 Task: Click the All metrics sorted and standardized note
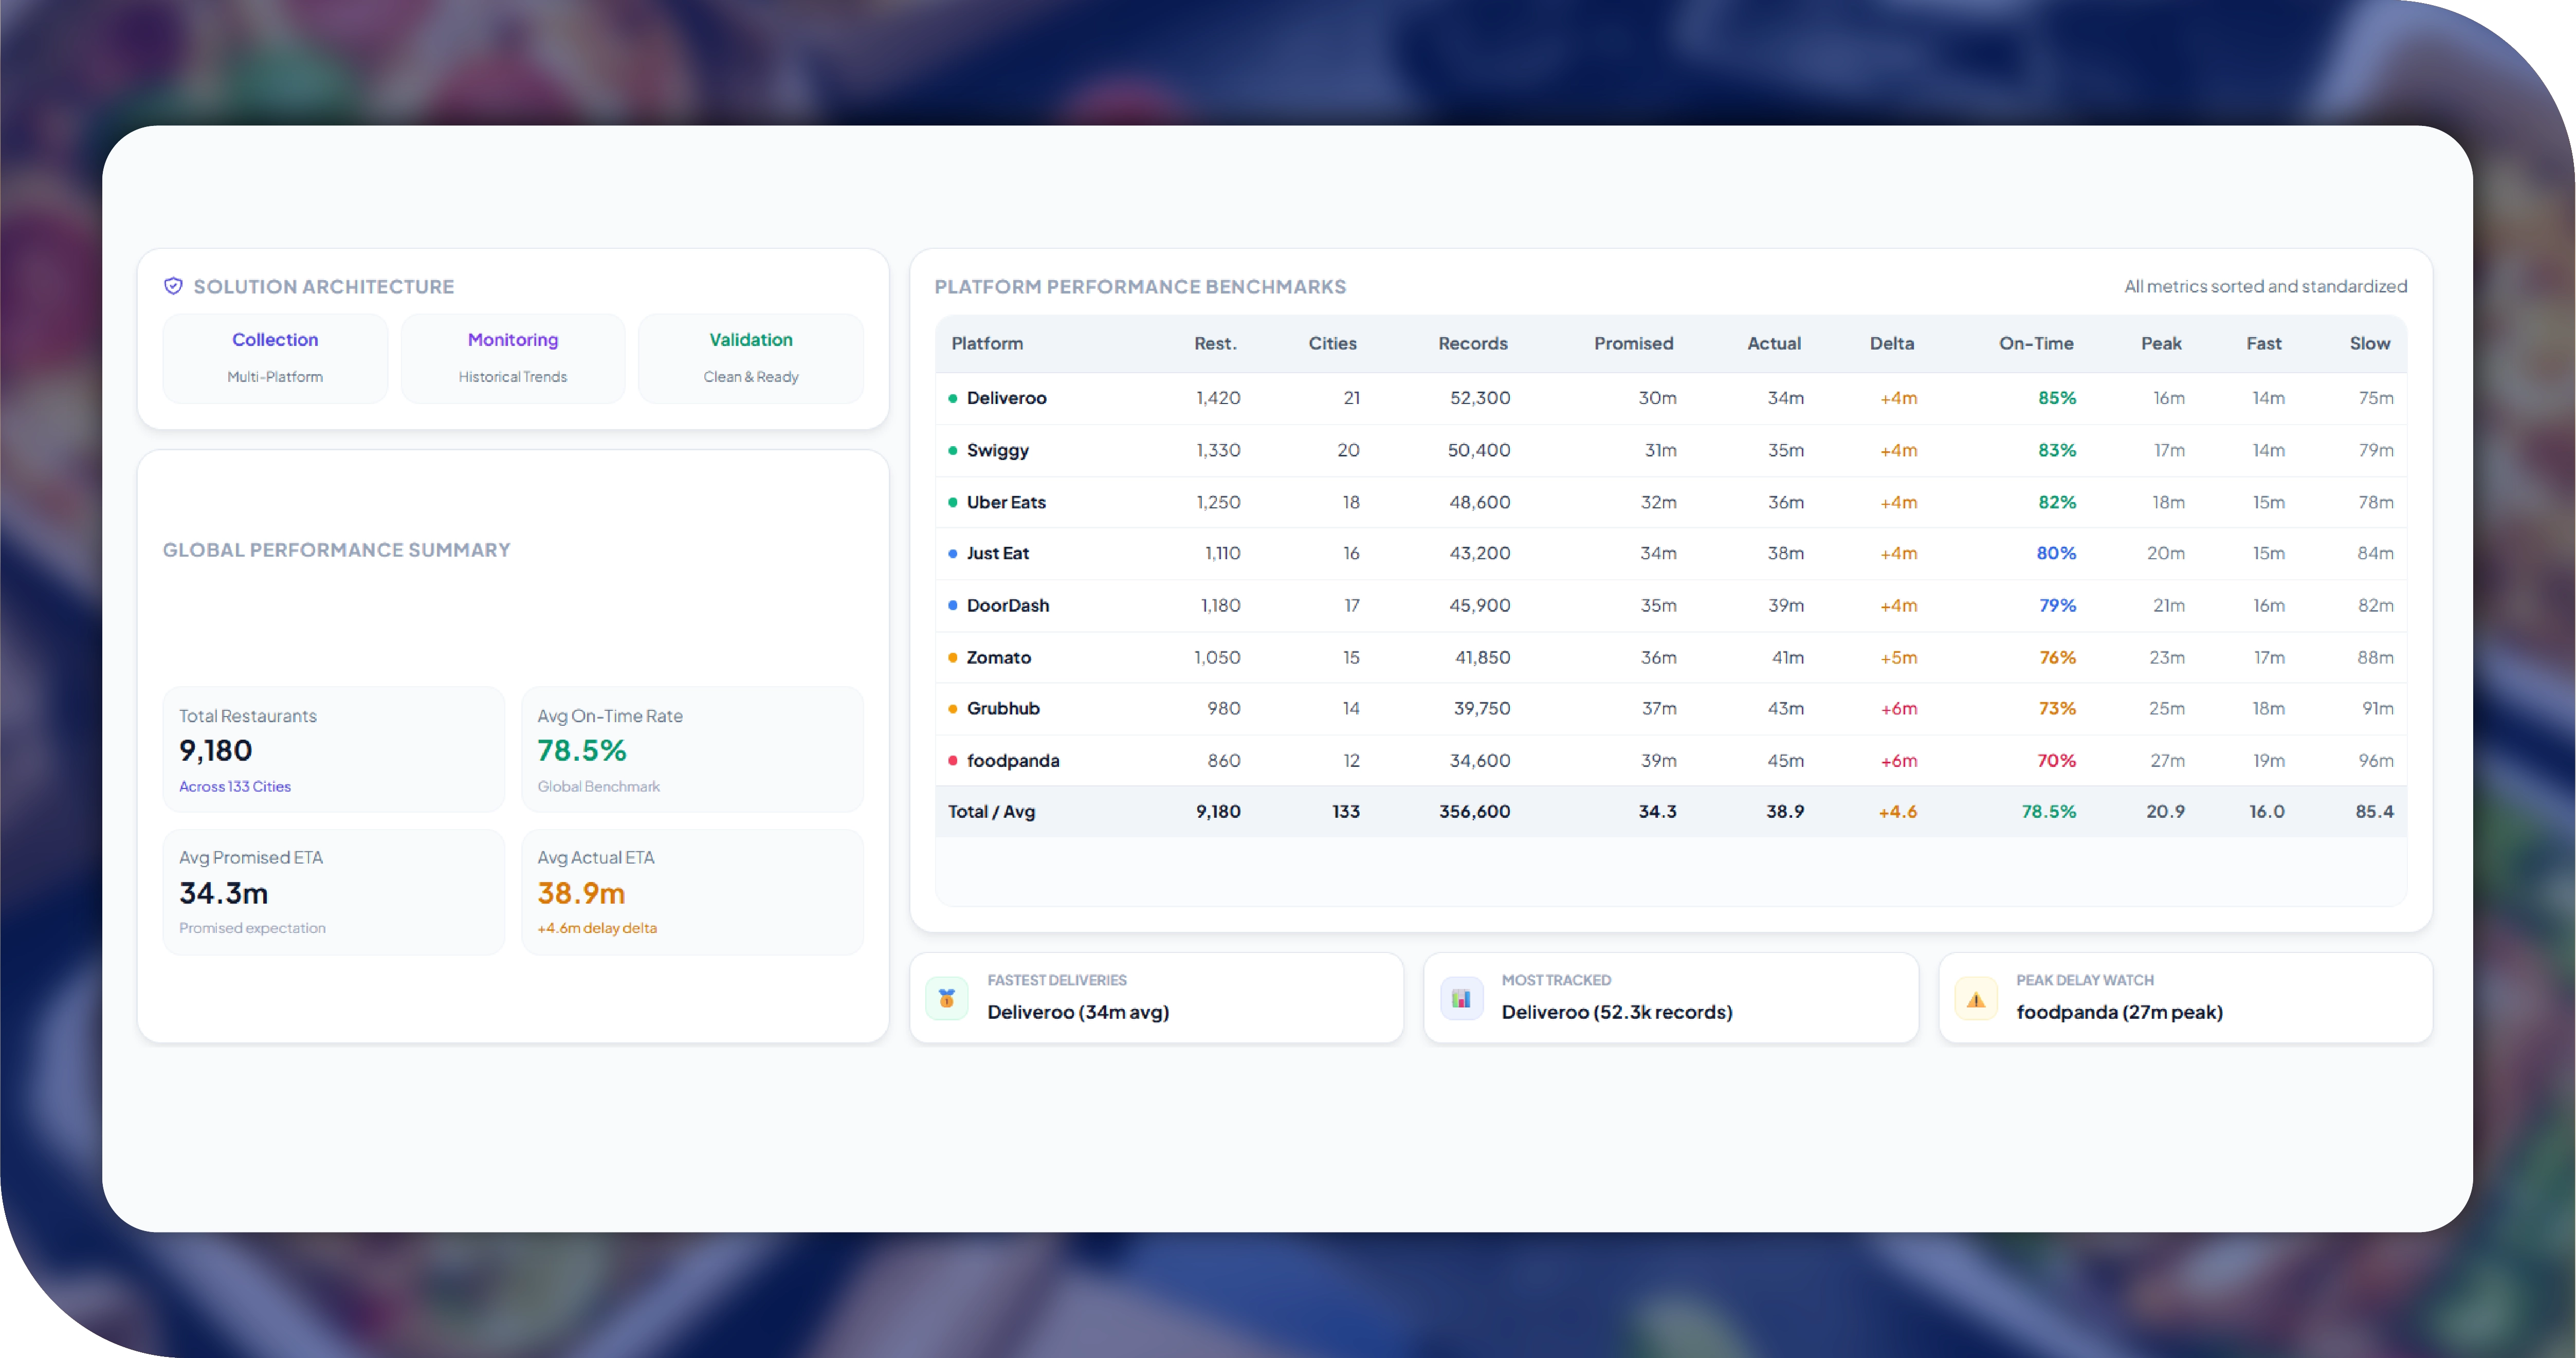point(2265,286)
